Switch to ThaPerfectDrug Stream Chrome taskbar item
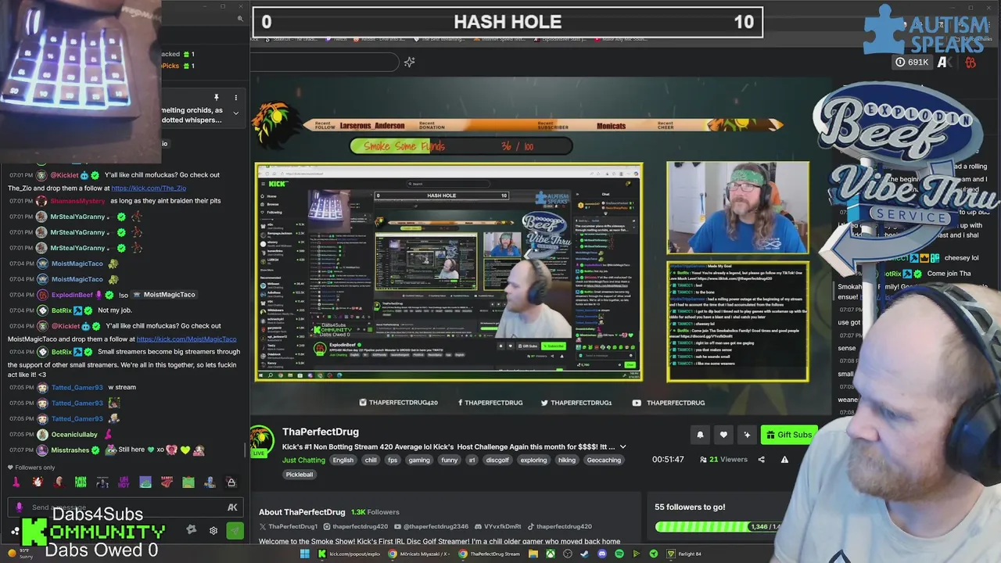1001x563 pixels. pos(490,554)
